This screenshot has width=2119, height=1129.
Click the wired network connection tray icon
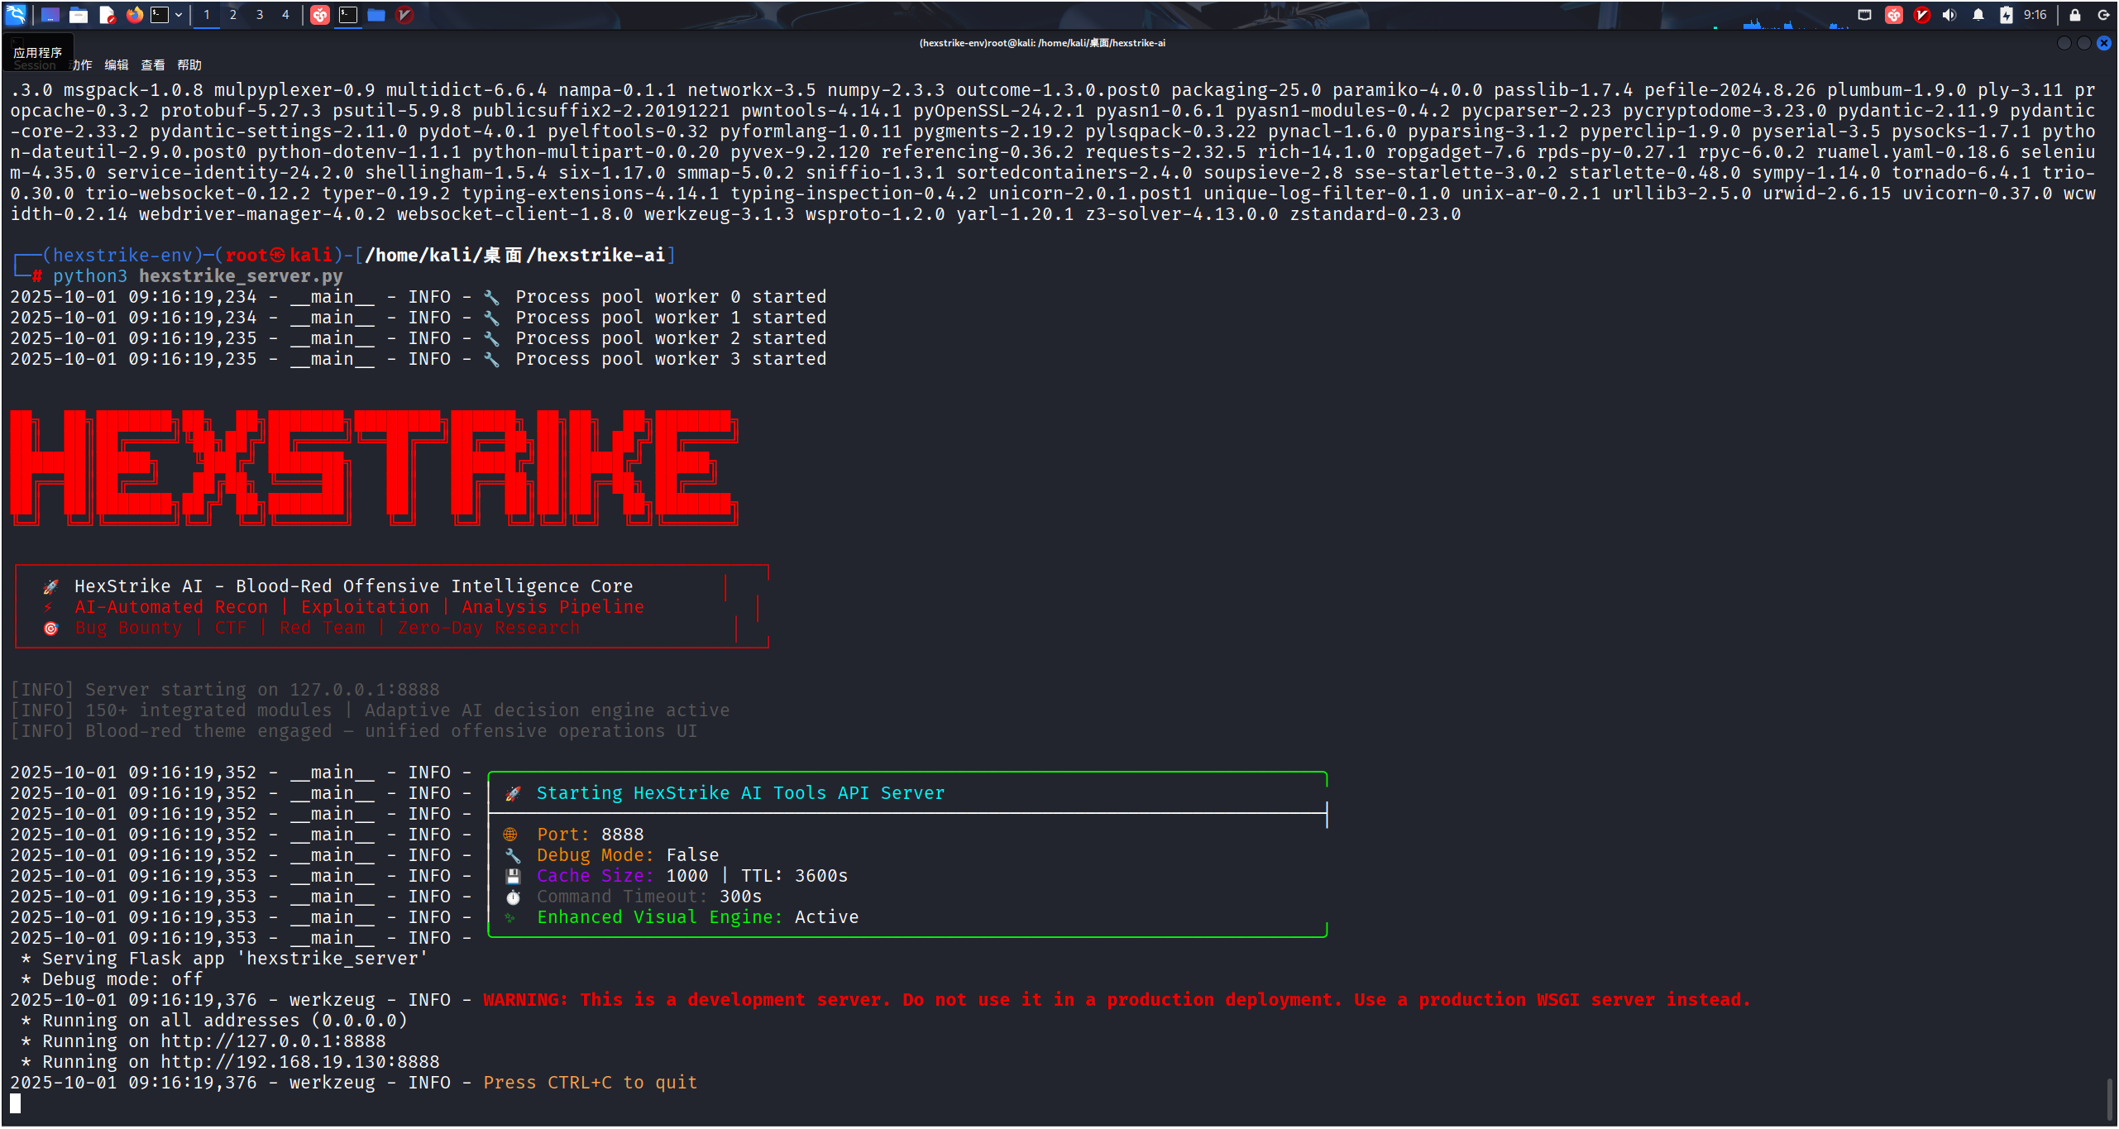(1864, 15)
